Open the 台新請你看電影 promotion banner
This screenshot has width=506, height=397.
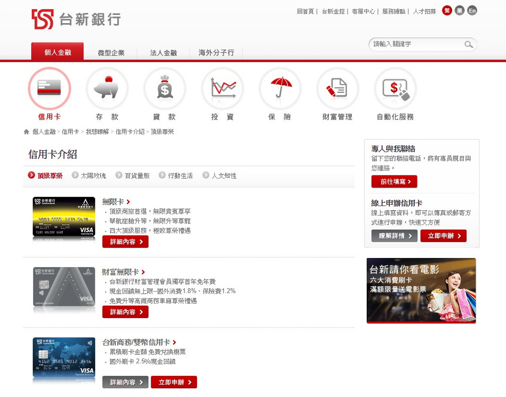click(421, 290)
